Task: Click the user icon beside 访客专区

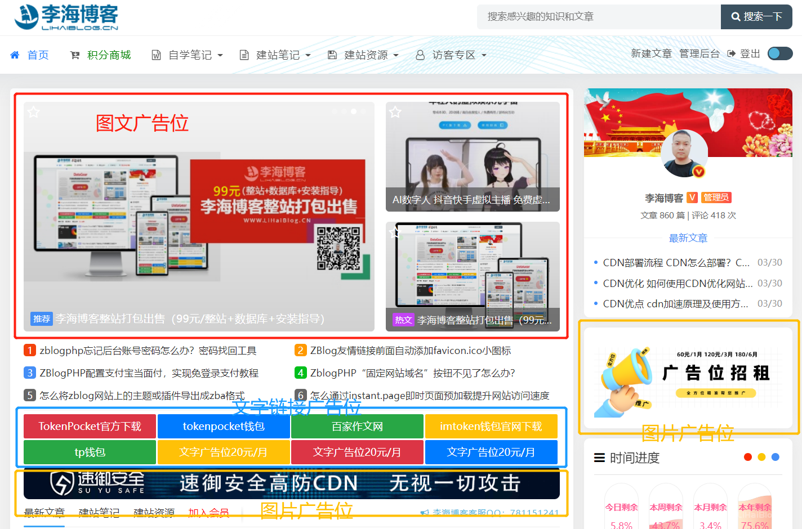Action: tap(420, 55)
